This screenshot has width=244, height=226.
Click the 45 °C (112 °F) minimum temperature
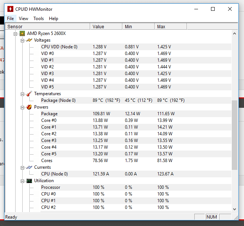pyautogui.click(x=138, y=100)
